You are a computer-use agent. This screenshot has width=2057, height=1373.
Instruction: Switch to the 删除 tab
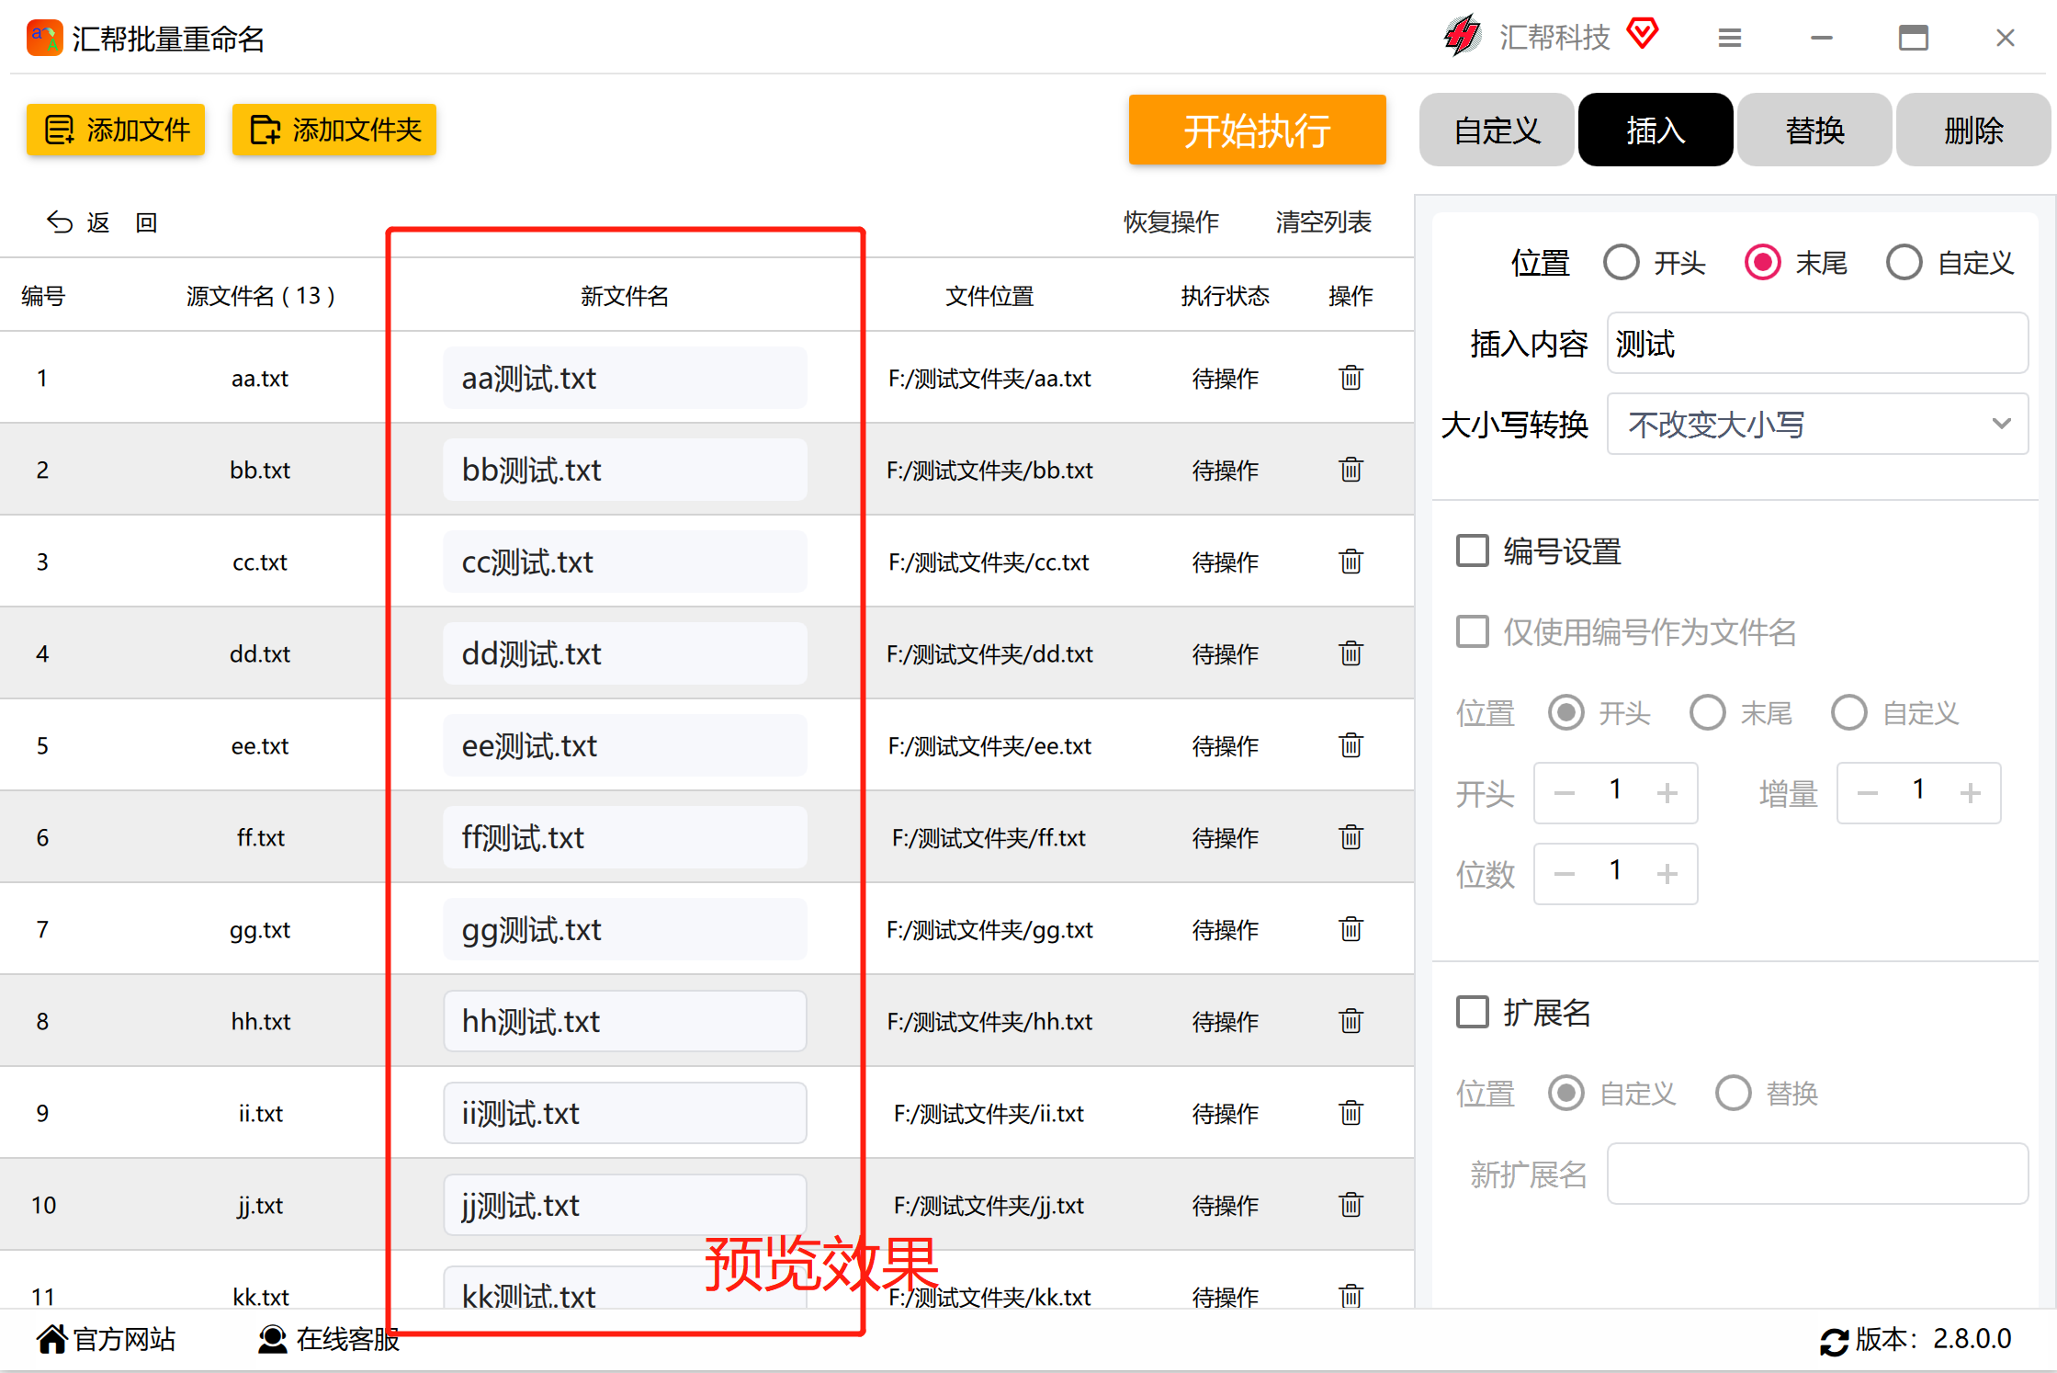tap(1973, 130)
